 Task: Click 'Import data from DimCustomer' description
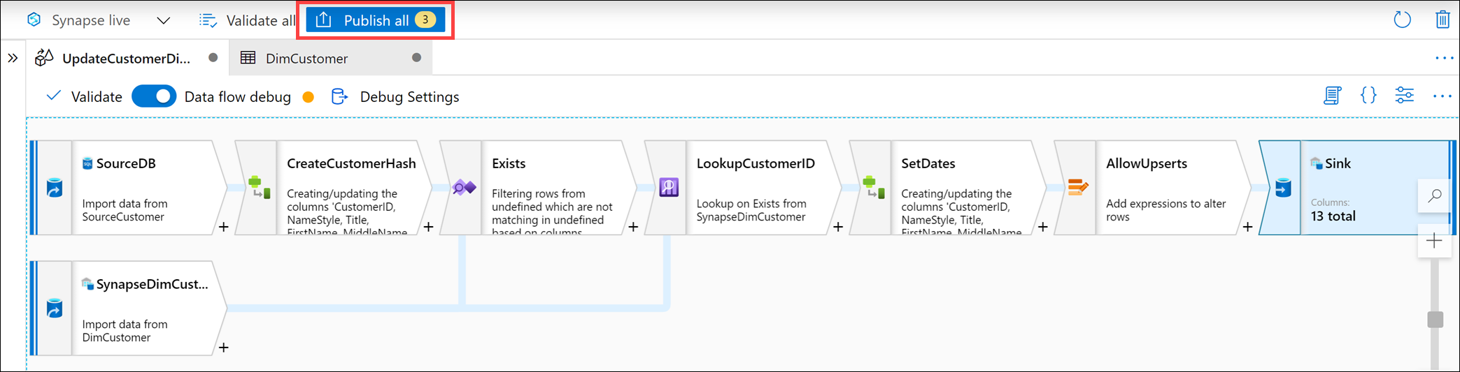pyautogui.click(x=125, y=331)
